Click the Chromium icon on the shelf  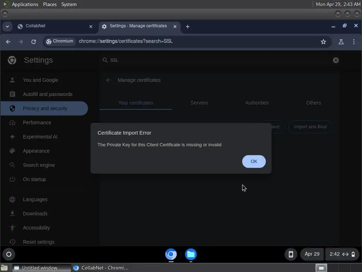171,254
